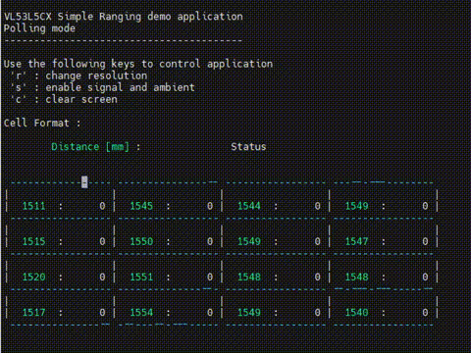Select distance value 1550
Screen dimensions: 471x353
tap(141, 241)
